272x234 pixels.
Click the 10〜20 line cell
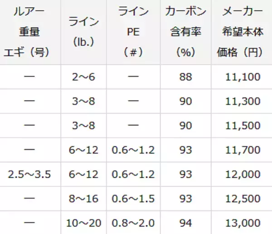pyautogui.click(x=83, y=223)
